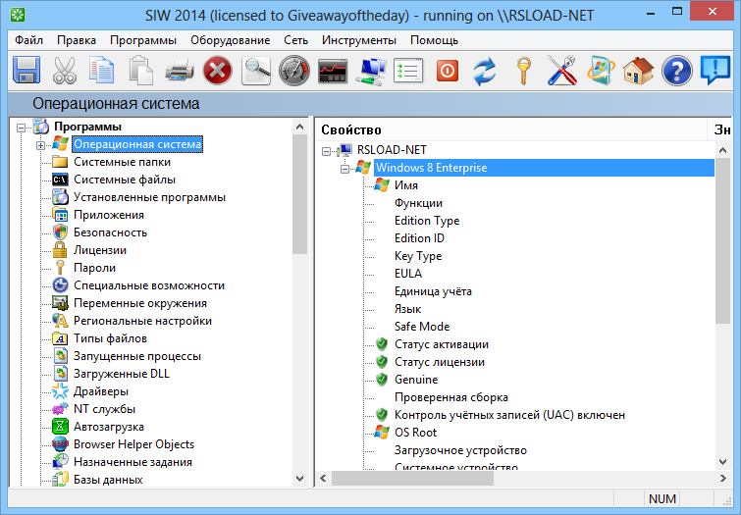Click the Copy documents toolbar icon
The height and width of the screenshot is (515, 741).
[102, 71]
